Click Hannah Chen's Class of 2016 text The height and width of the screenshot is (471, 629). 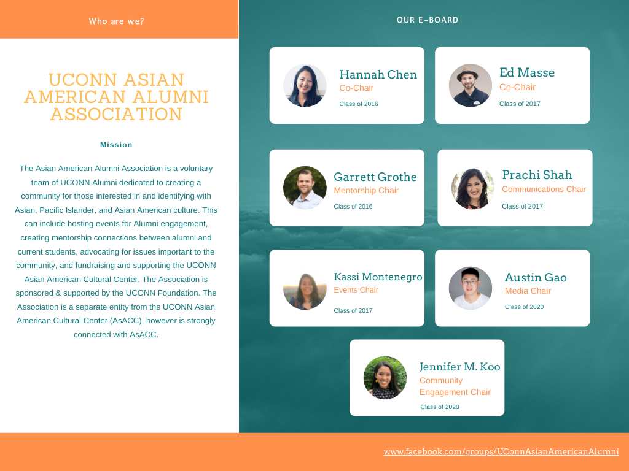pyautogui.click(x=359, y=104)
